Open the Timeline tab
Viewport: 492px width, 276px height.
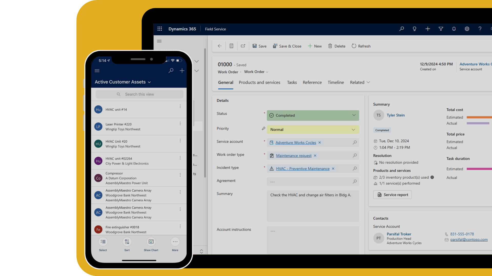click(336, 82)
